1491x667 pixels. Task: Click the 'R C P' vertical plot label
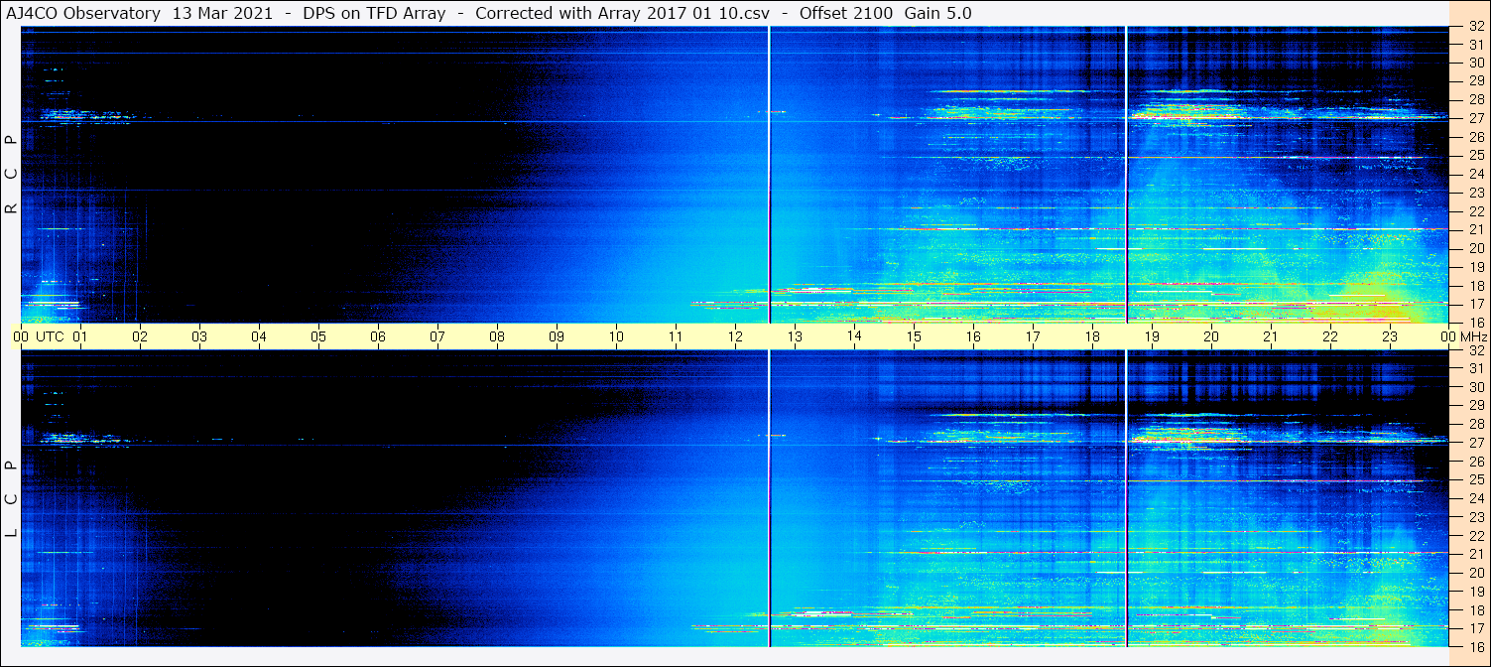[x=11, y=175]
